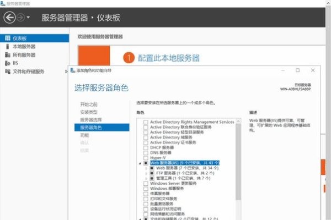
Task: Check the 网络策略和访问服务 role
Action: (146, 214)
